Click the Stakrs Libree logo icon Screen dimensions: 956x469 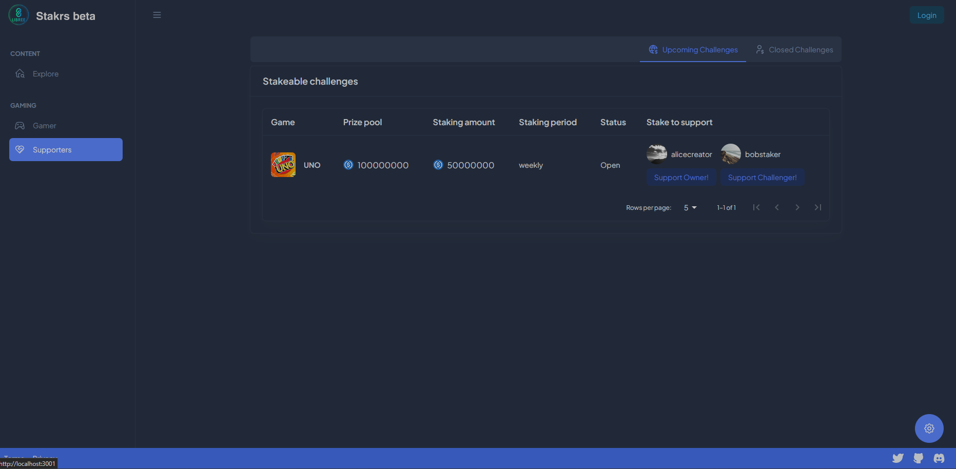(x=18, y=15)
